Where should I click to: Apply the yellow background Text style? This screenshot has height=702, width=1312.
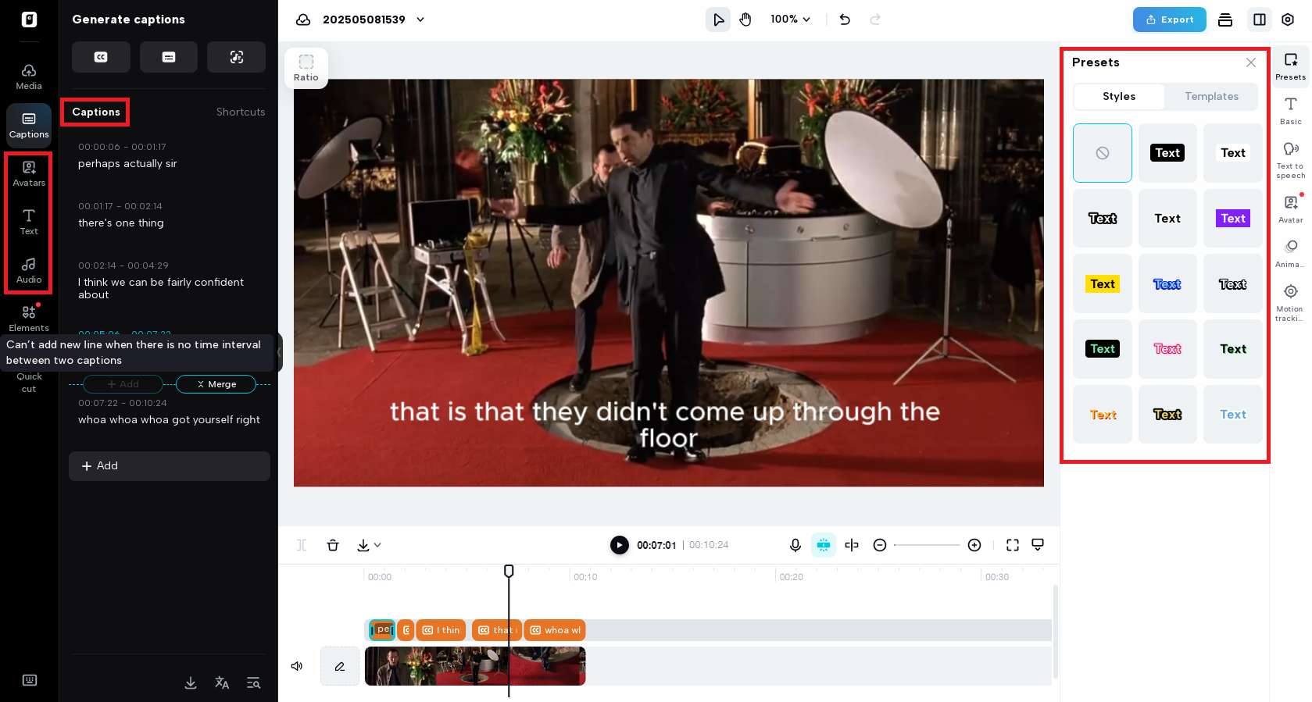click(x=1103, y=283)
